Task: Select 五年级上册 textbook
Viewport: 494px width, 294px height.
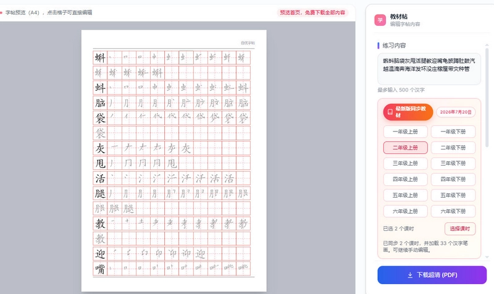Action: (x=405, y=195)
